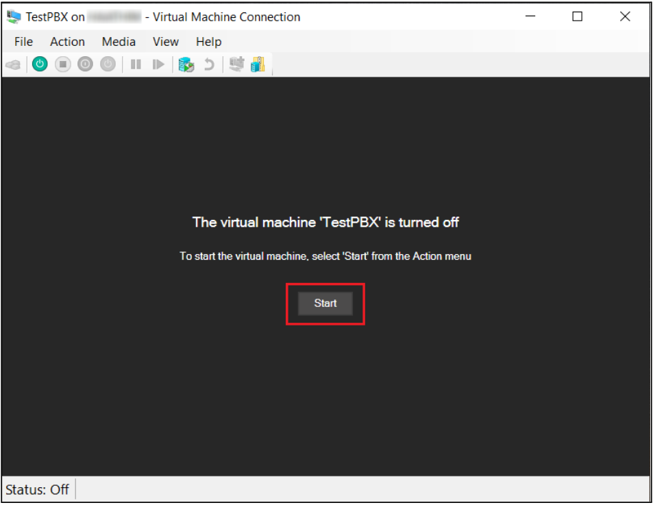Click the Enhanced Session toolbar icon

[236, 64]
